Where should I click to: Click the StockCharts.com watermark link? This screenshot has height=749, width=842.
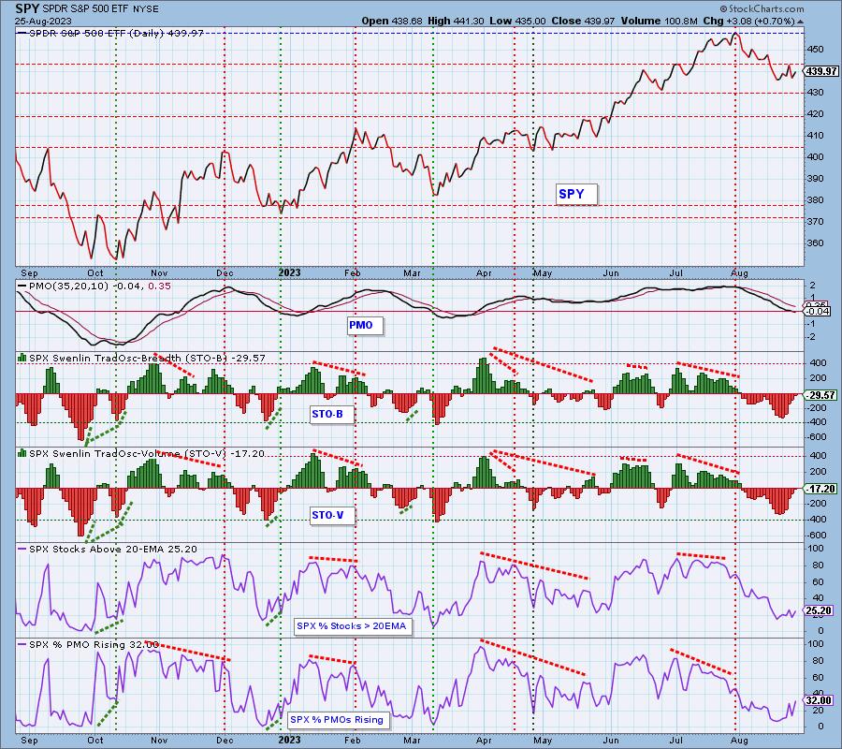click(x=762, y=8)
